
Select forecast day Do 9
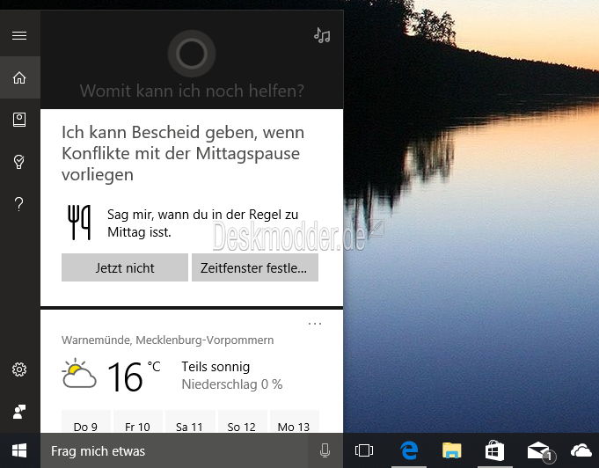pyautogui.click(x=85, y=422)
